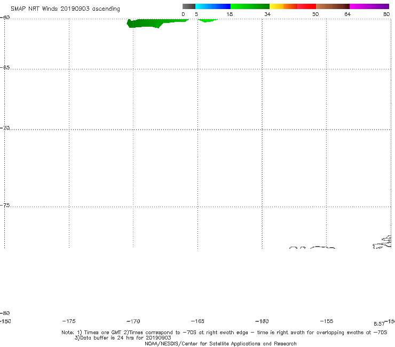Click the swath time label '8:57'
Image resolution: width=395 pixels, height=347 pixels.
[379, 324]
